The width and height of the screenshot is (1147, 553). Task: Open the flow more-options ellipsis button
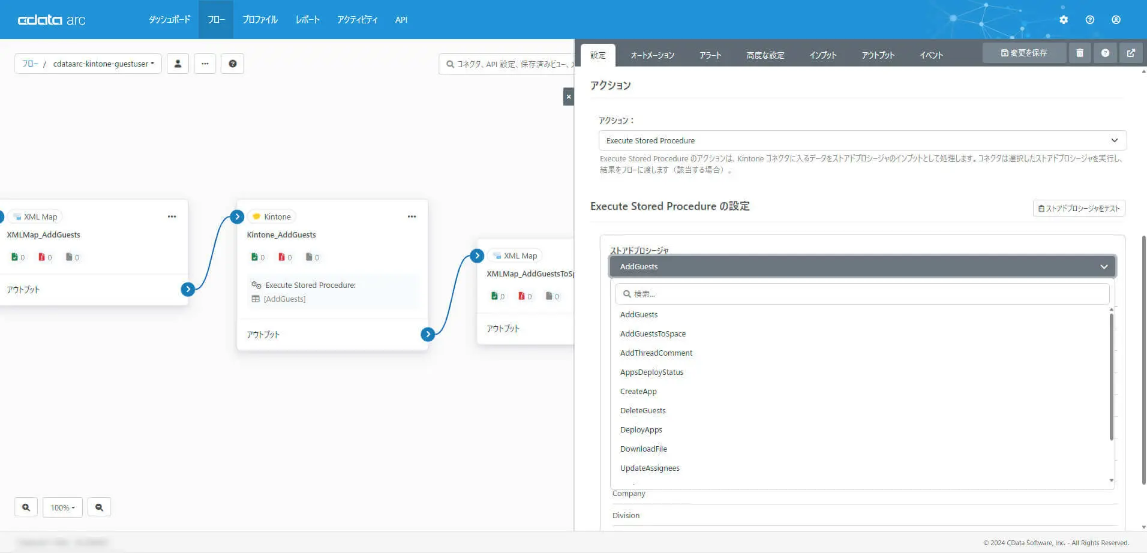coord(205,64)
